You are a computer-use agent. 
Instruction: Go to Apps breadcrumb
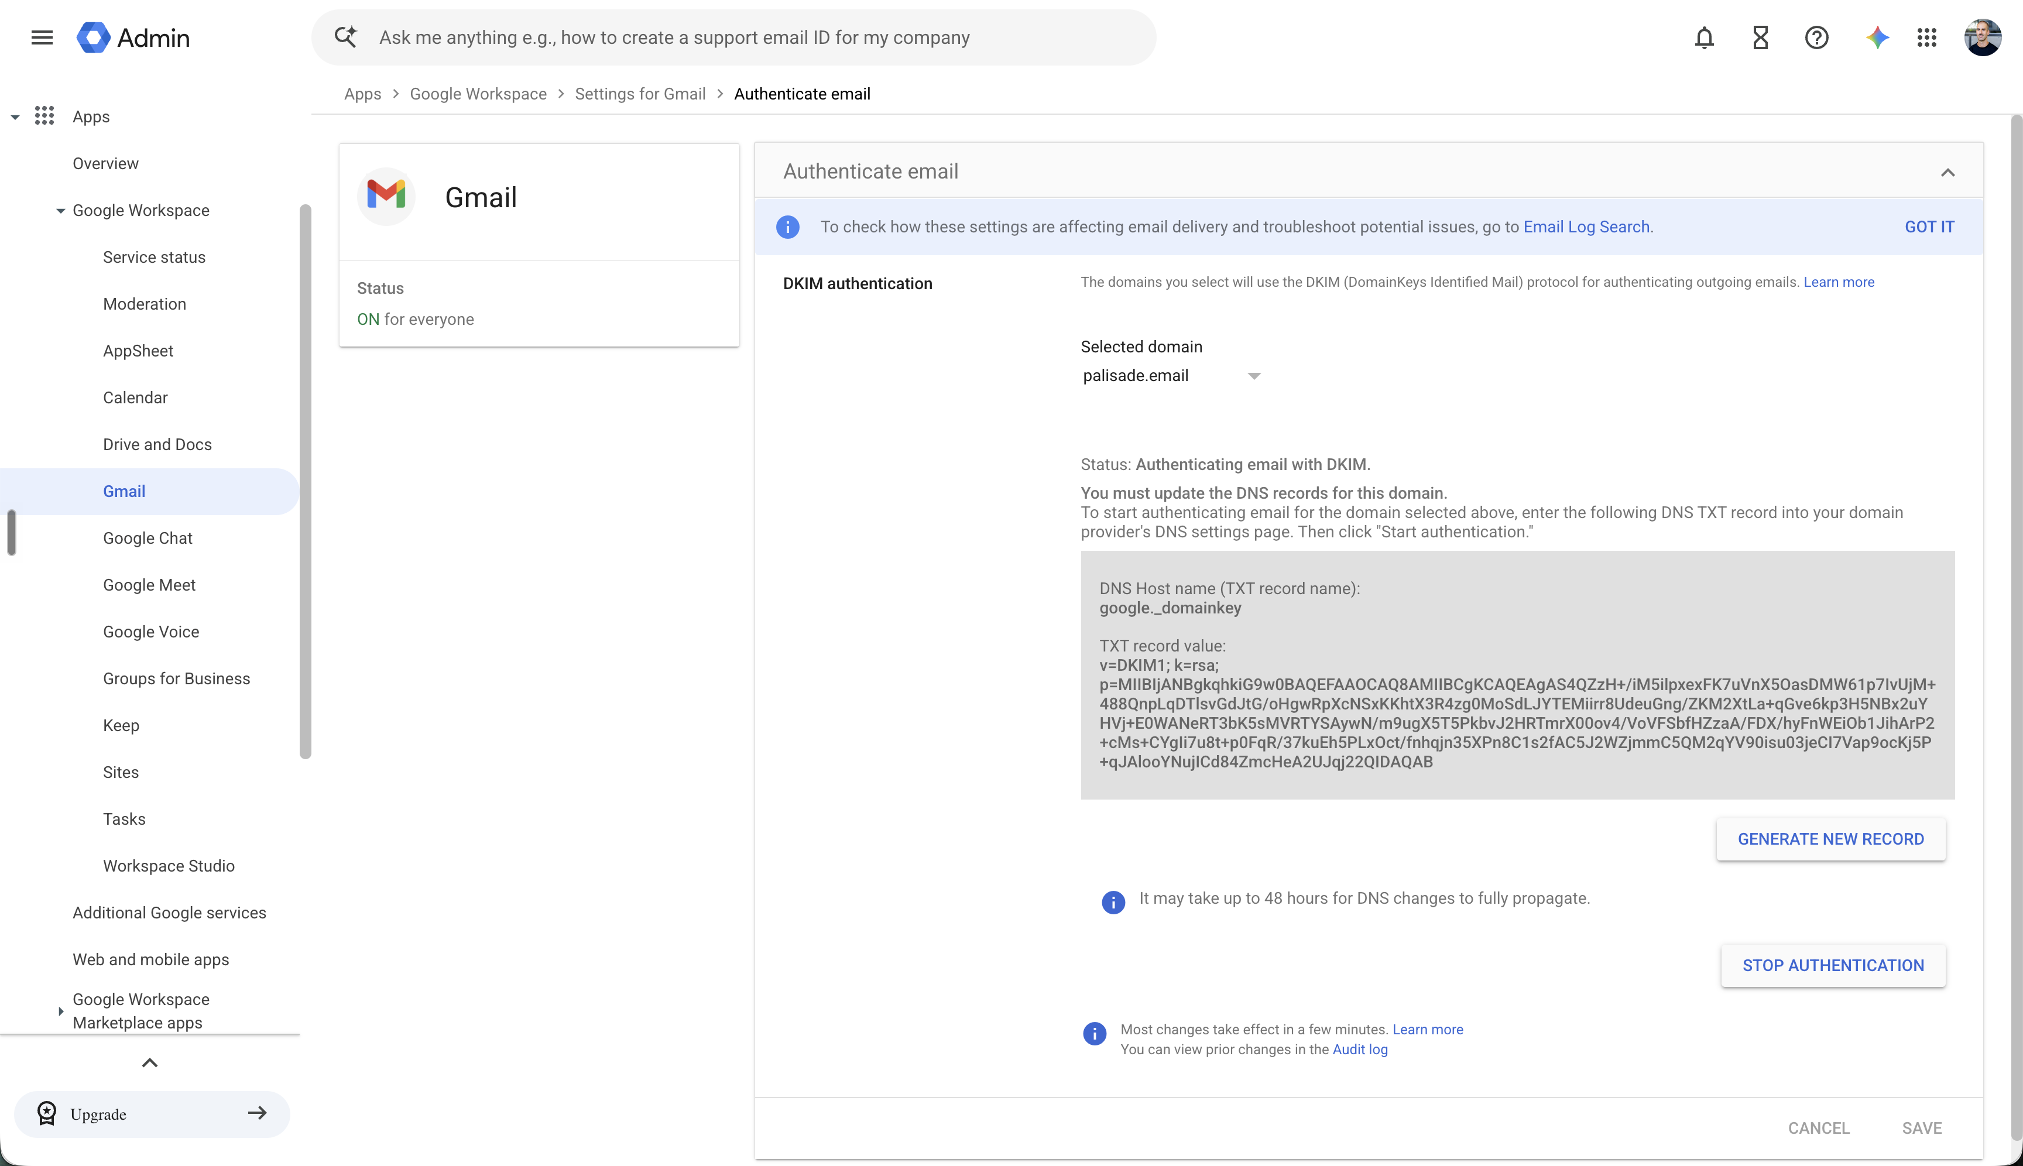click(x=362, y=94)
